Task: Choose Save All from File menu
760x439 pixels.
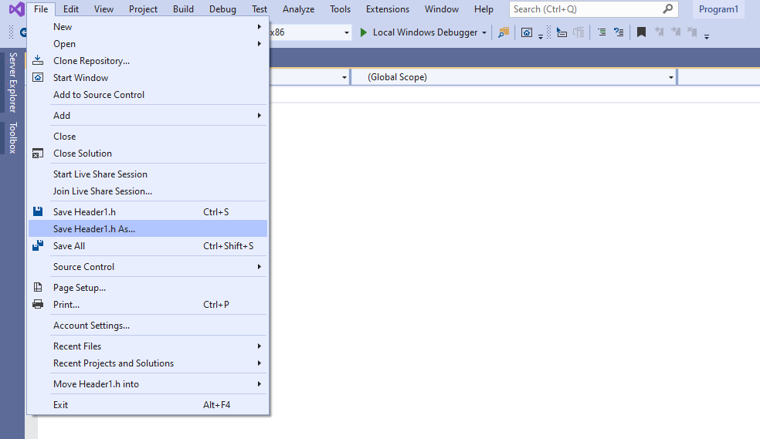Action: 148,245
